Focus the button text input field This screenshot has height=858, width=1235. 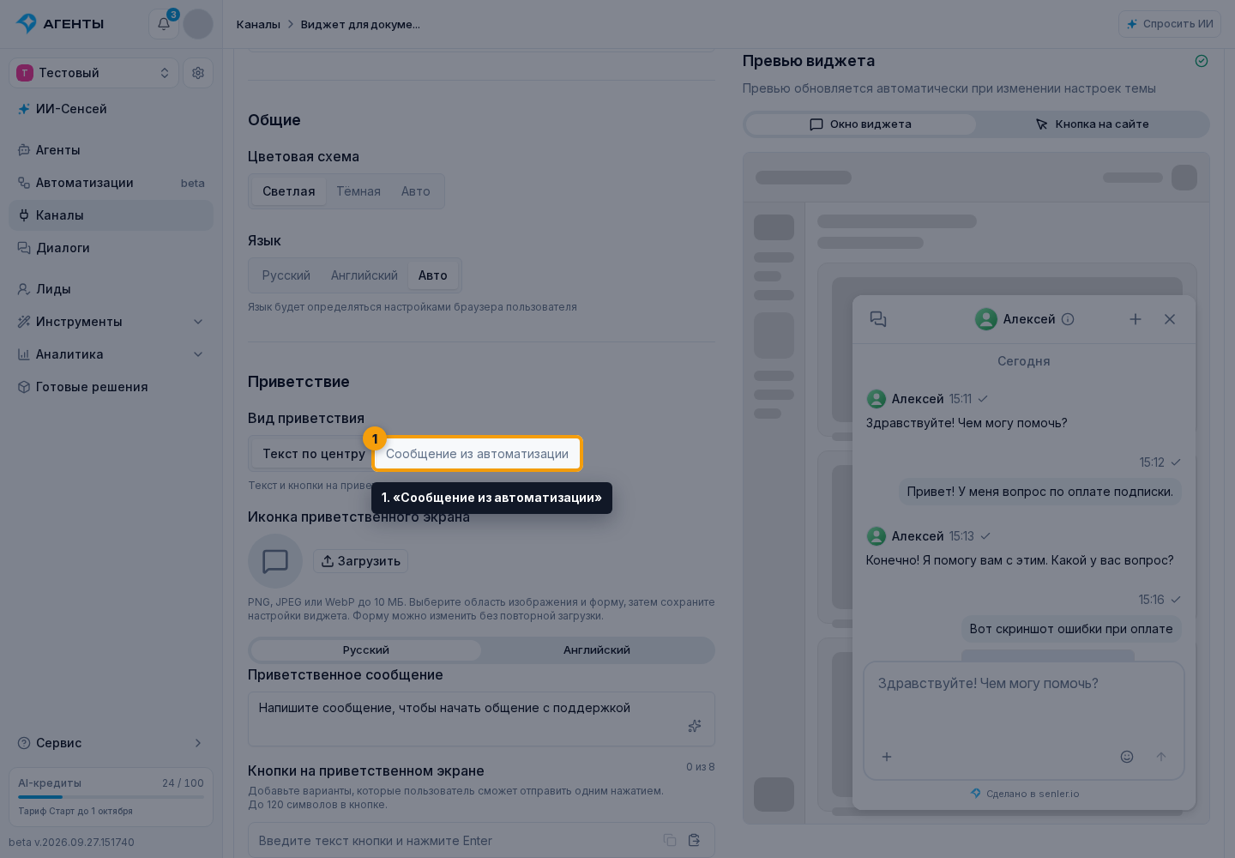point(481,841)
